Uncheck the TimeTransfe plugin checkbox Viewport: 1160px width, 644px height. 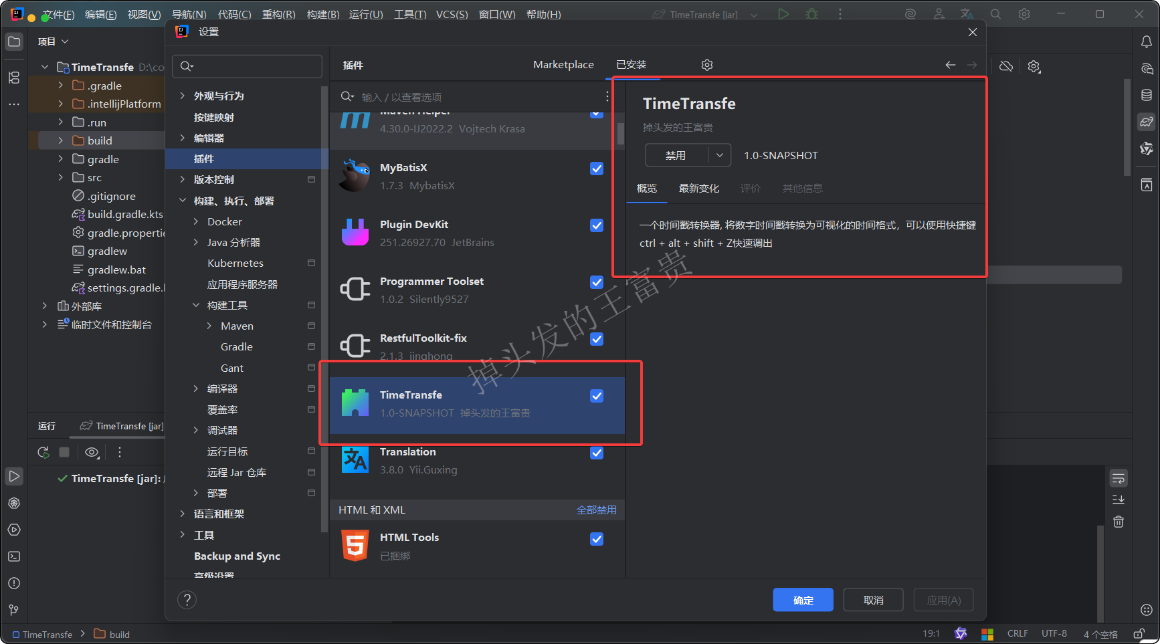(597, 396)
